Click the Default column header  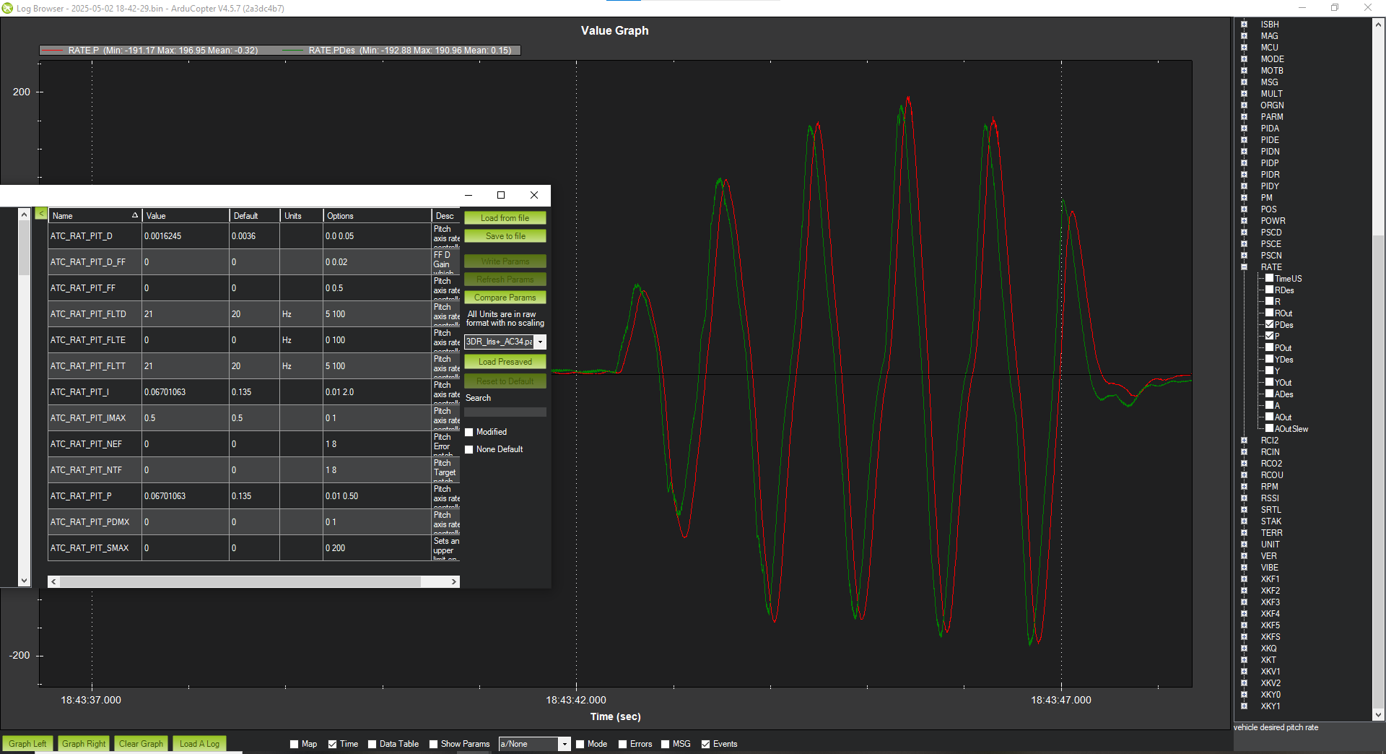click(x=254, y=215)
